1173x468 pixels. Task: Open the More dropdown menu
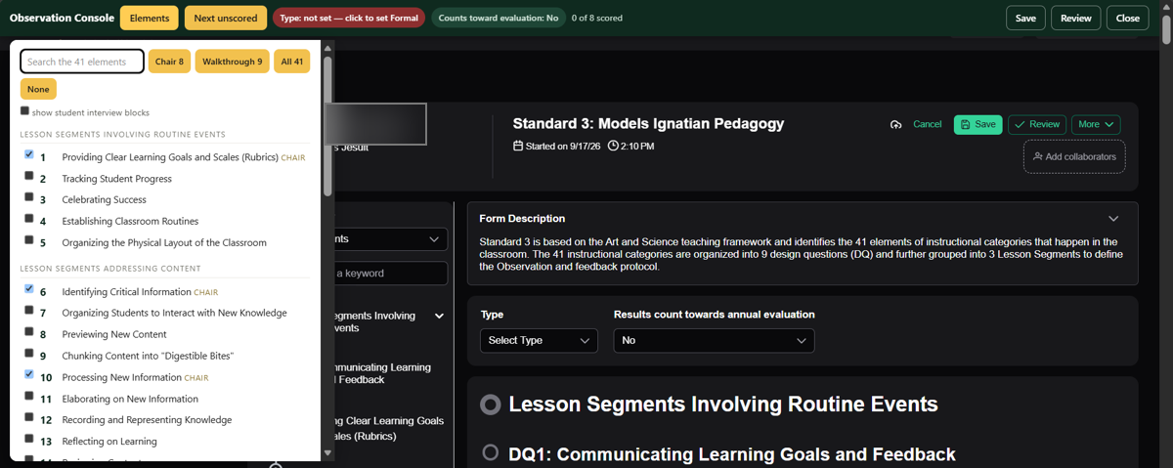pyautogui.click(x=1096, y=124)
